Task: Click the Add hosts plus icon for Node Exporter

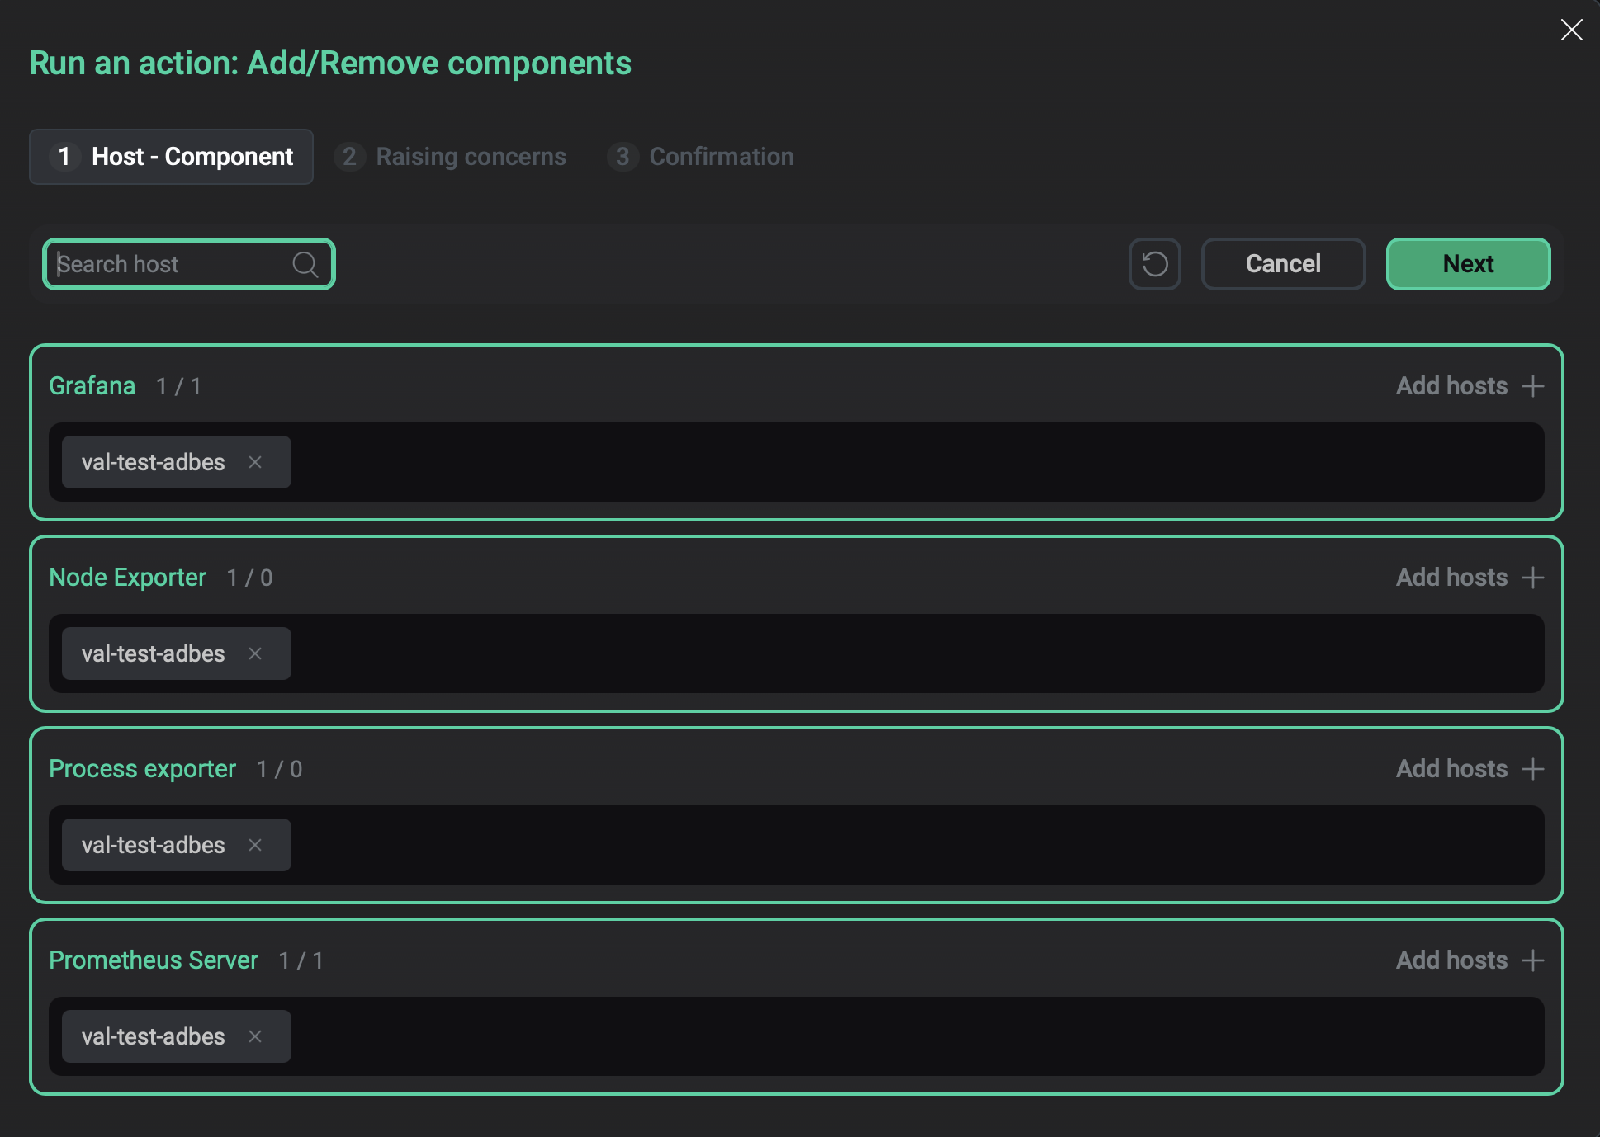Action: pyautogui.click(x=1533, y=577)
